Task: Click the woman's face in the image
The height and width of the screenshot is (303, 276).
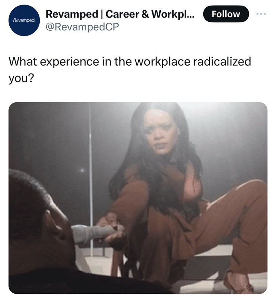Action: pyautogui.click(x=160, y=133)
